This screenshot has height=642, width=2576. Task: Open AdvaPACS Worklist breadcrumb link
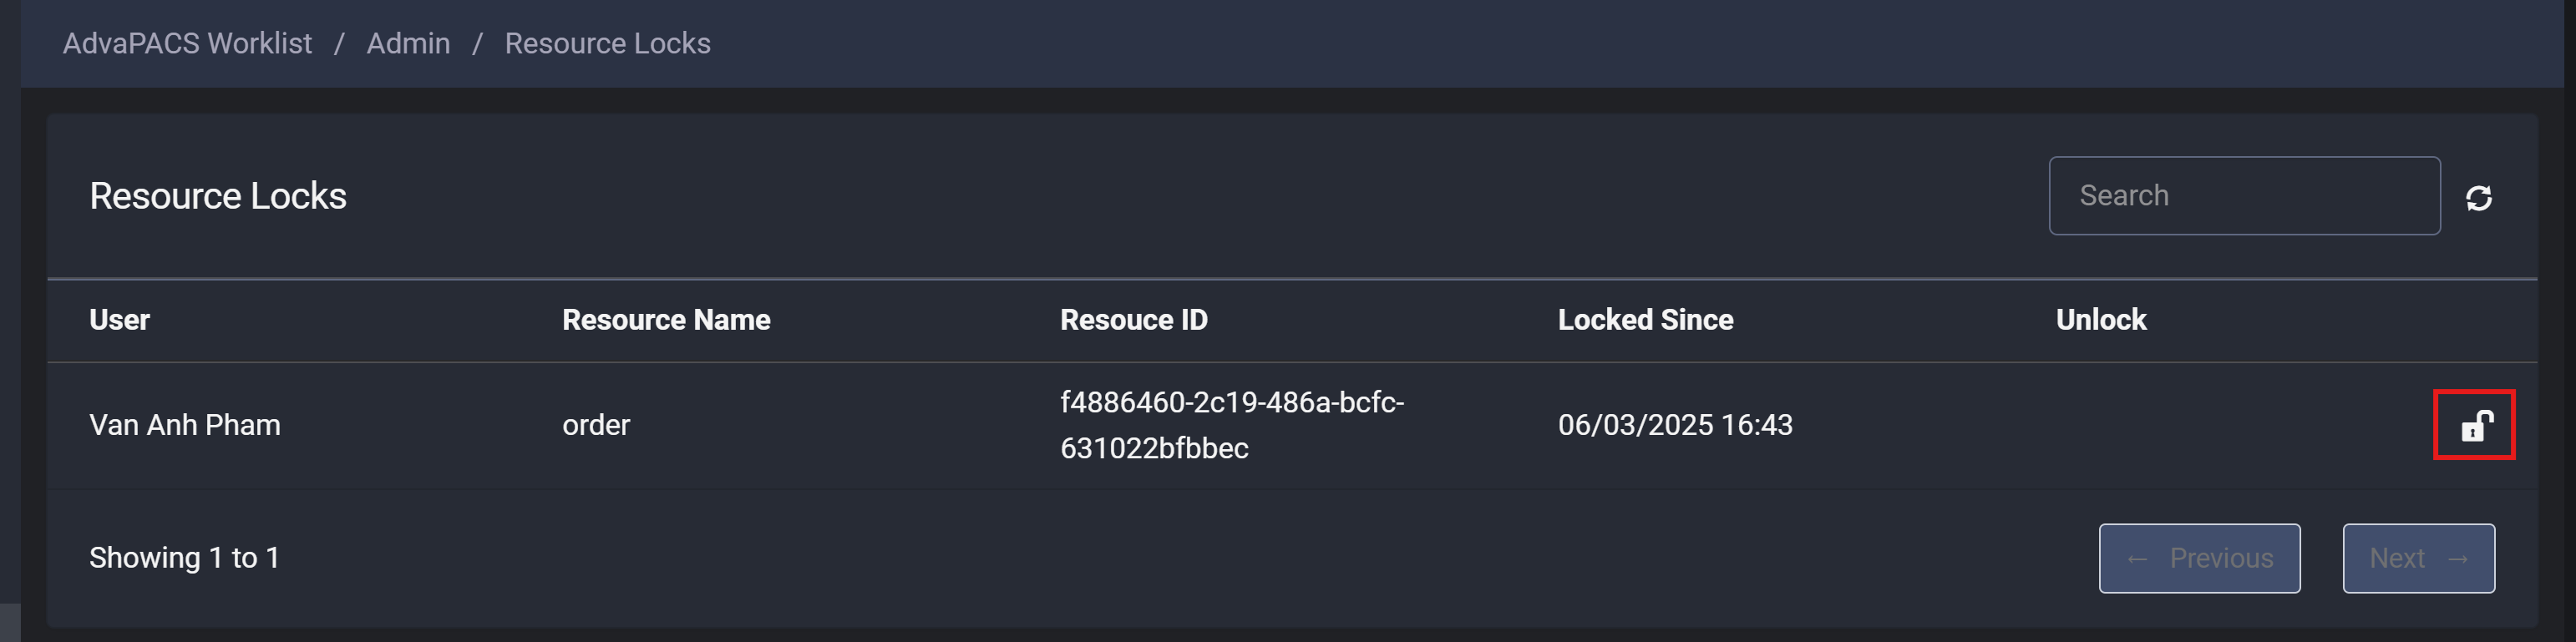pyautogui.click(x=187, y=43)
